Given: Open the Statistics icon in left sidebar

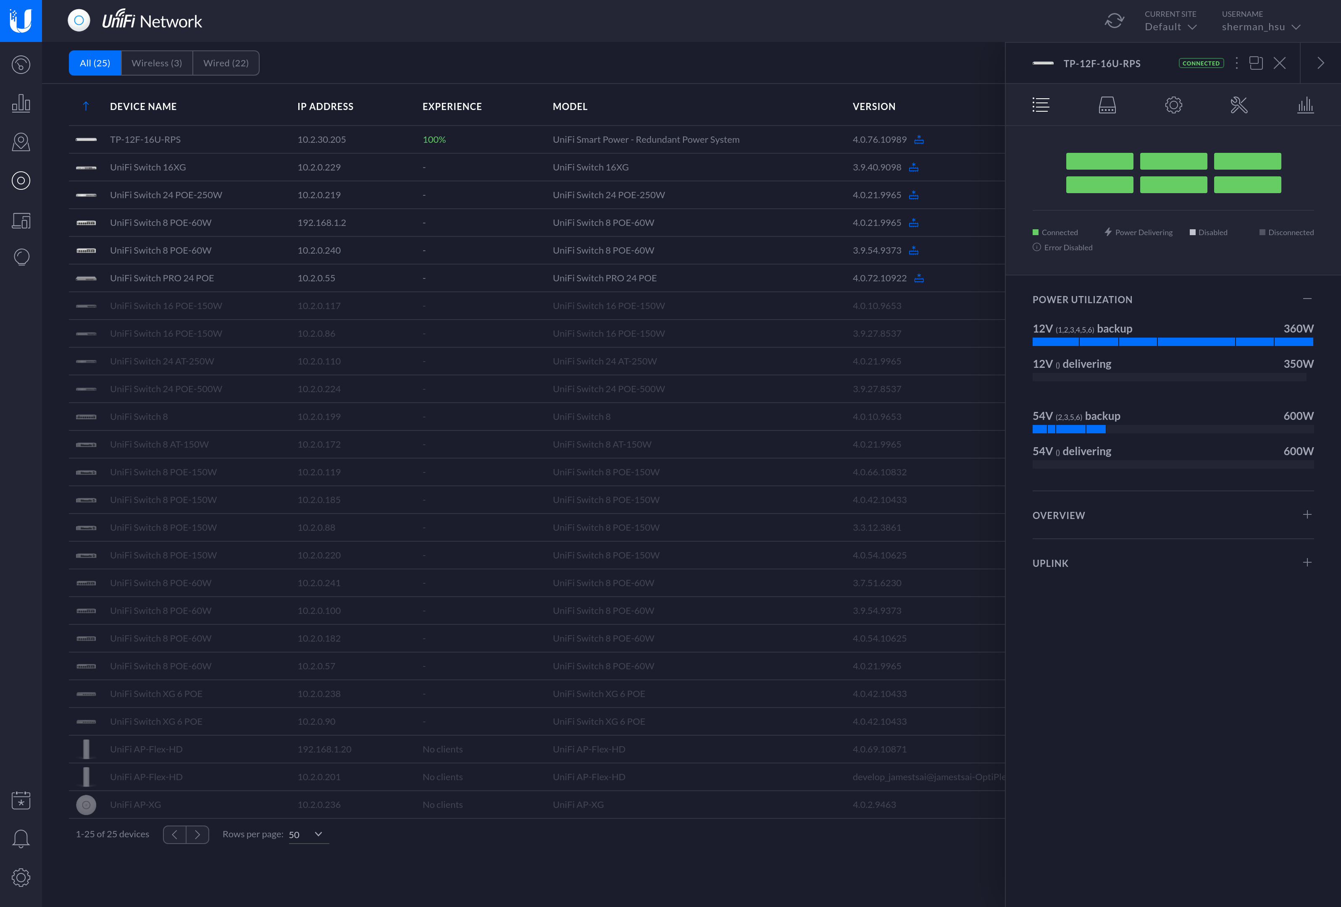Looking at the screenshot, I should pyautogui.click(x=21, y=103).
